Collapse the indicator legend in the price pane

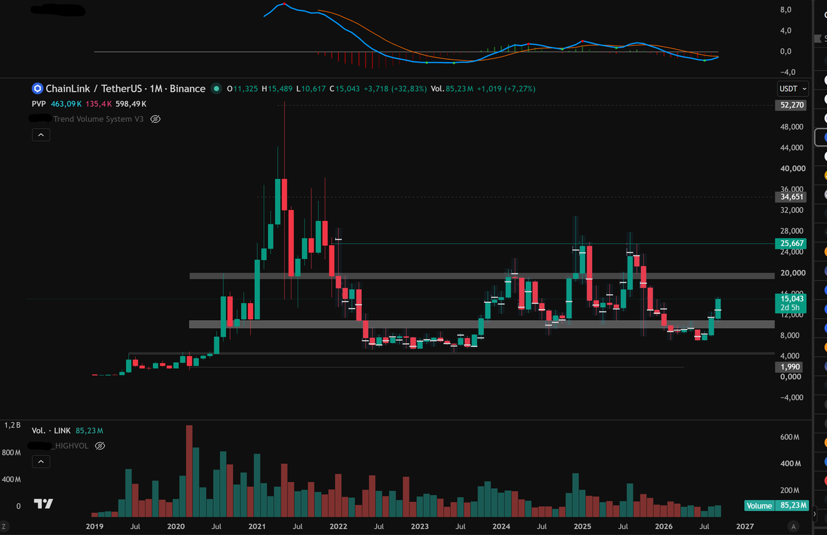41,136
